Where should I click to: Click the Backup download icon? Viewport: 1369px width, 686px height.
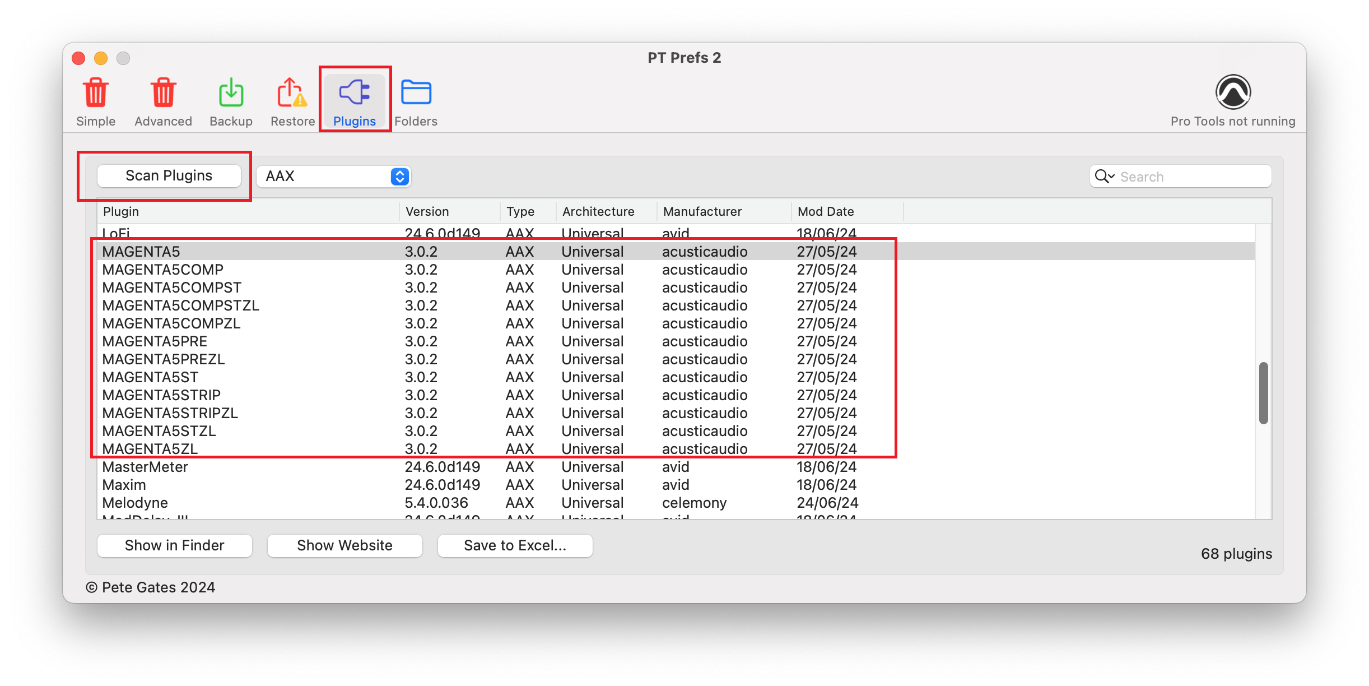231,93
